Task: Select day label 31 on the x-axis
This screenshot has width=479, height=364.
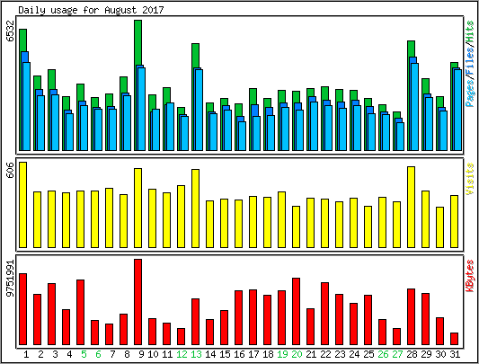Action: click(x=455, y=354)
